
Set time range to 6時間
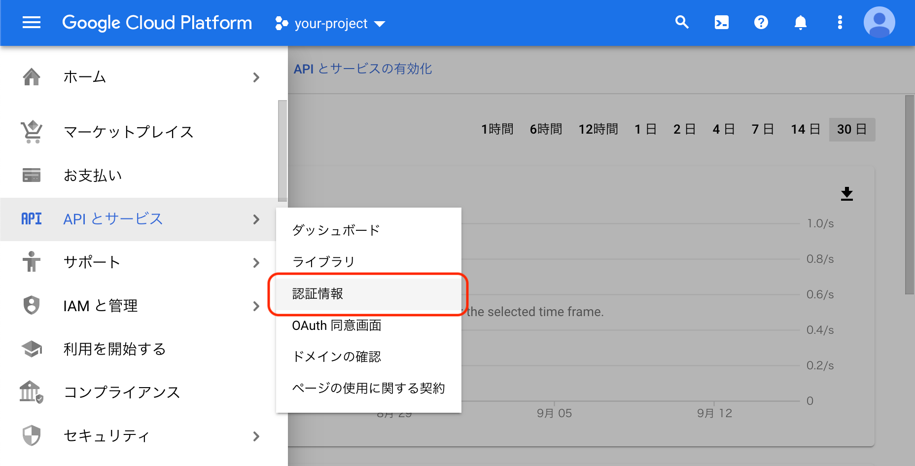coord(546,129)
